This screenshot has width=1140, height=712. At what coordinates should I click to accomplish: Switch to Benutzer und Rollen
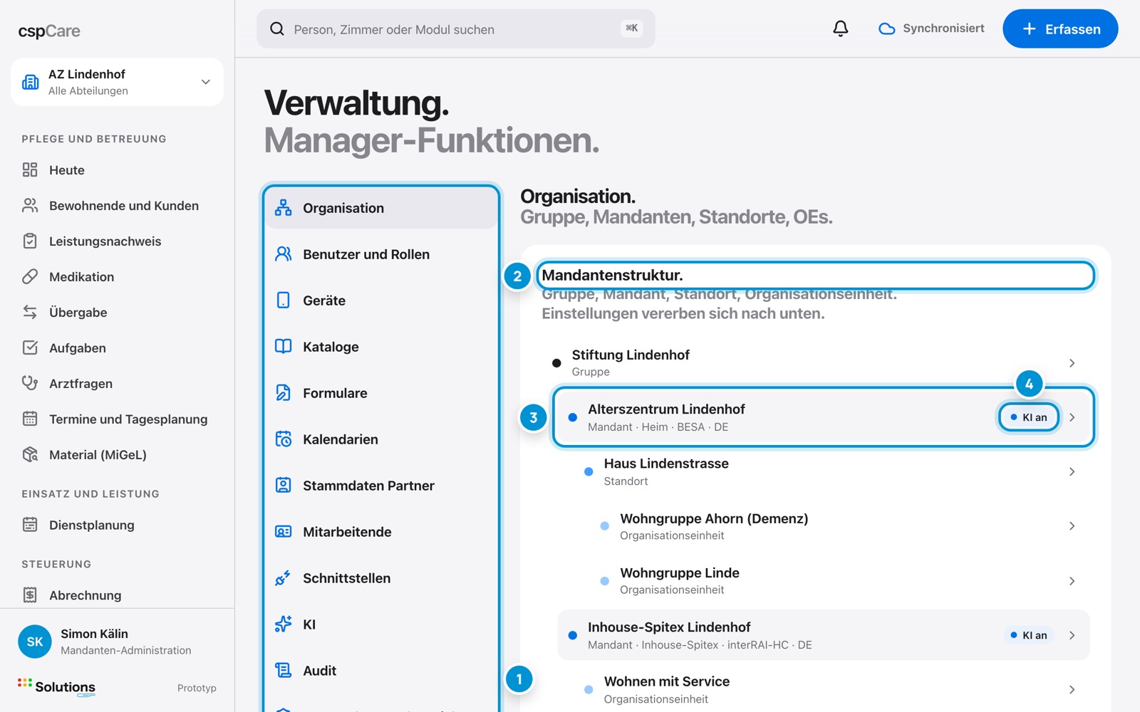381,254
